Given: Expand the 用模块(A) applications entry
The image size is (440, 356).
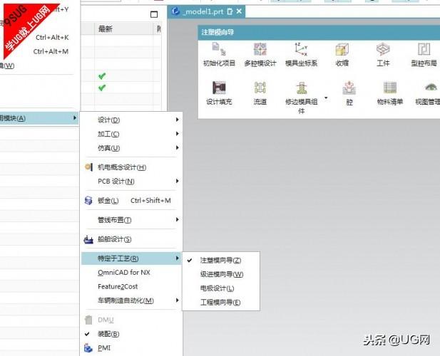Looking at the screenshot, I should click(x=39, y=118).
